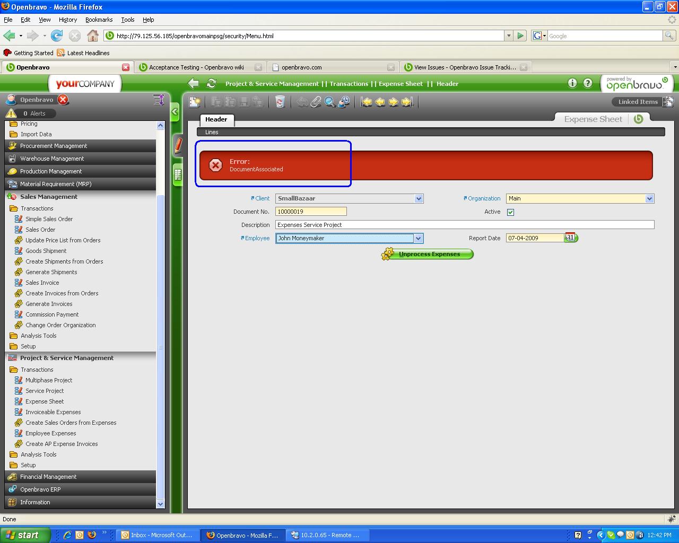Toggle the Active checkbox
This screenshot has width=679, height=543.
510,212
